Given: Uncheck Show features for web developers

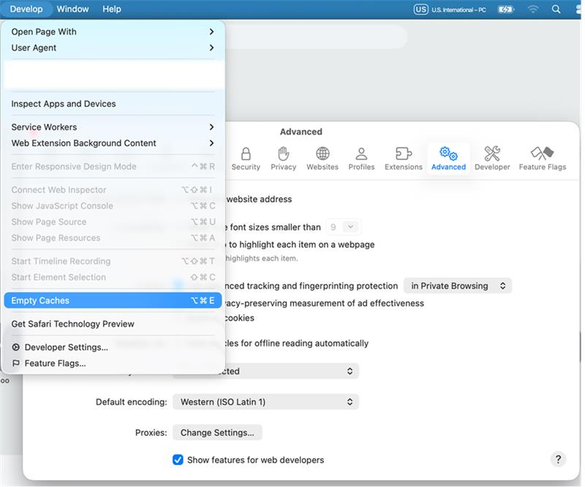Looking at the screenshot, I should [x=178, y=460].
